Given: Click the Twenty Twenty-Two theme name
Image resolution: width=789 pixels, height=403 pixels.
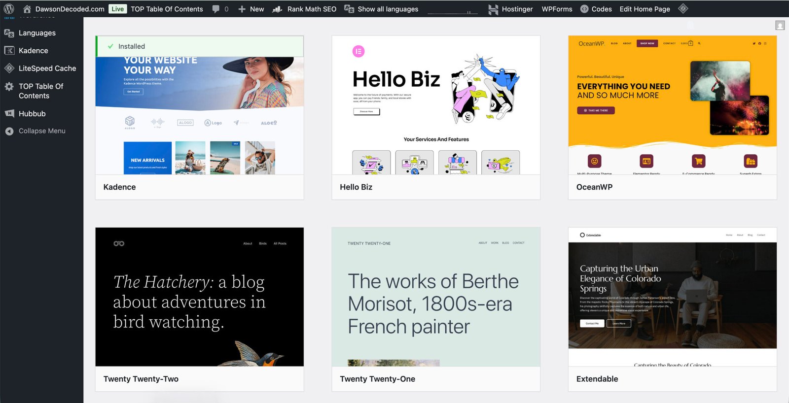Looking at the screenshot, I should tap(141, 379).
